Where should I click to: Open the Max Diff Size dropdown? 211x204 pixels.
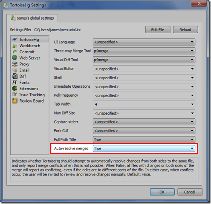[x=144, y=113]
